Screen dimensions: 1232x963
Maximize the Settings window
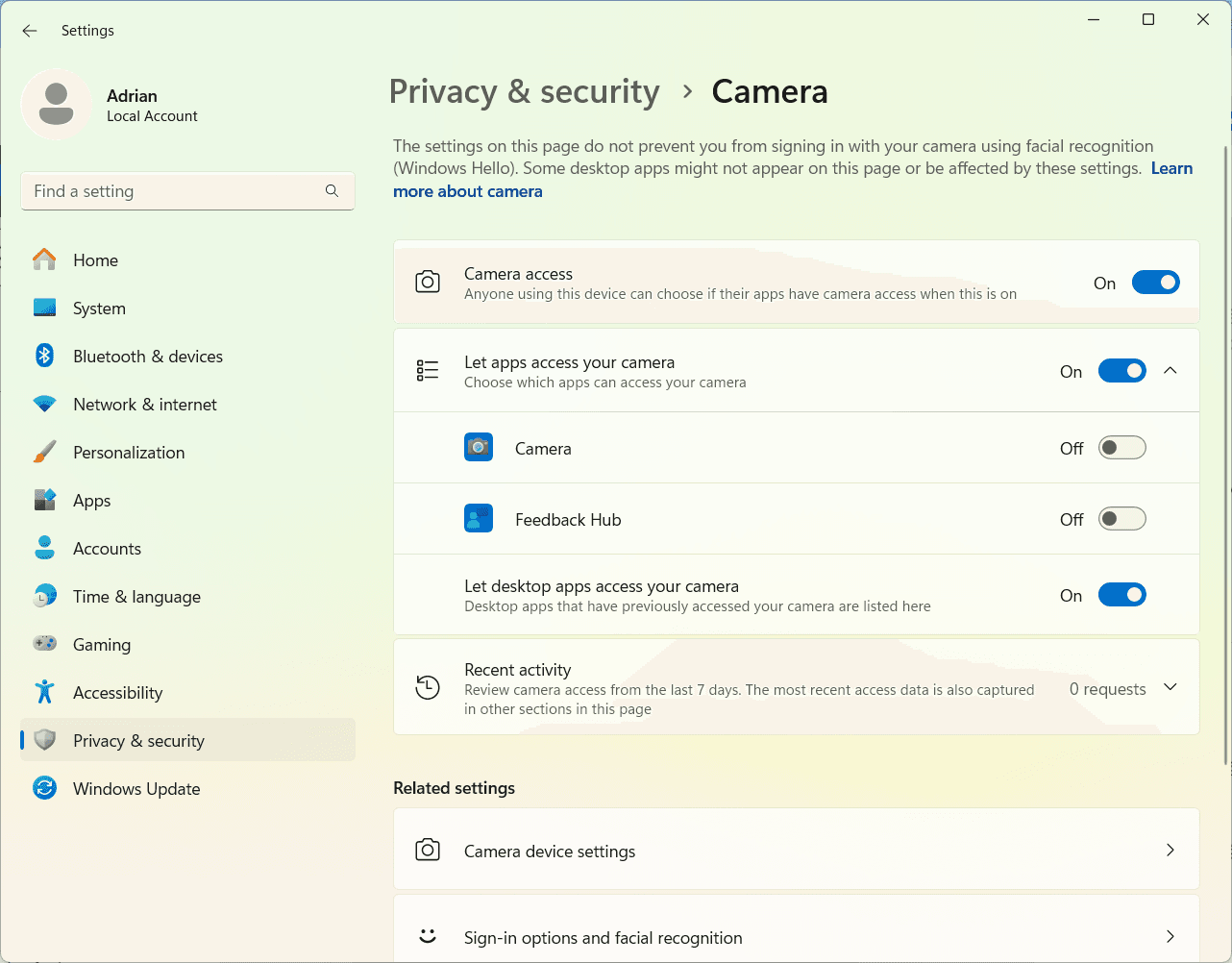[x=1148, y=19]
